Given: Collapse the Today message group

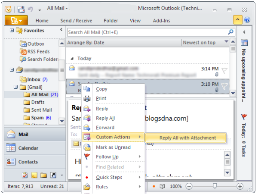Looking at the screenshot, I should [x=72, y=58].
